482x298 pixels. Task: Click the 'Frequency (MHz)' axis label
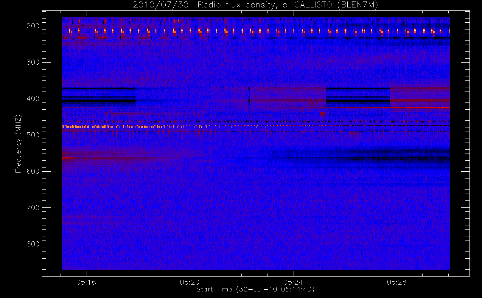coord(18,144)
